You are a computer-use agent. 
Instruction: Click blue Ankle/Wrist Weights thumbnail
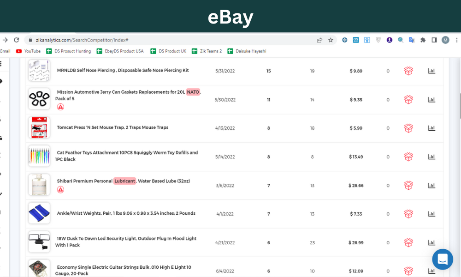[x=39, y=213]
